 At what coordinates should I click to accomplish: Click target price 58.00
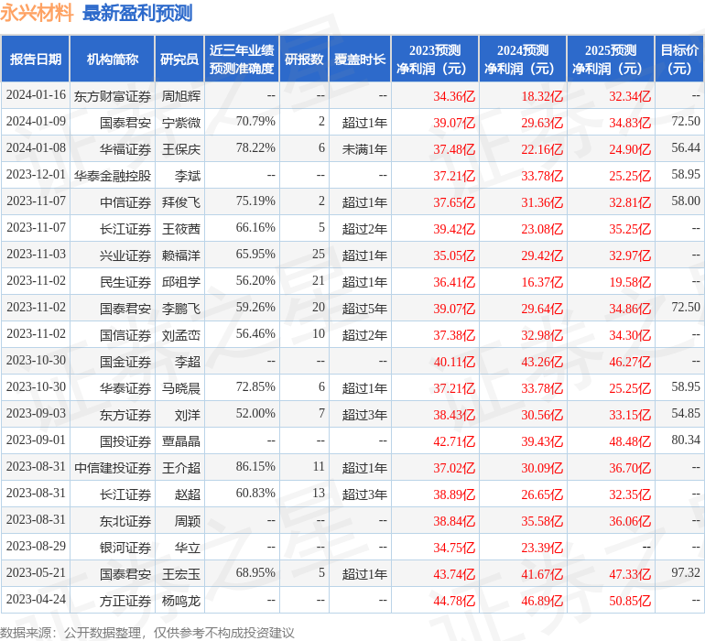point(686,201)
